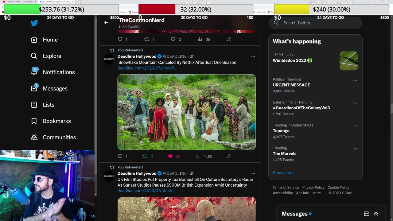Open Deadline Hollywood profile from Snowflake tweet
The image size is (393, 221).
[x=137, y=56]
